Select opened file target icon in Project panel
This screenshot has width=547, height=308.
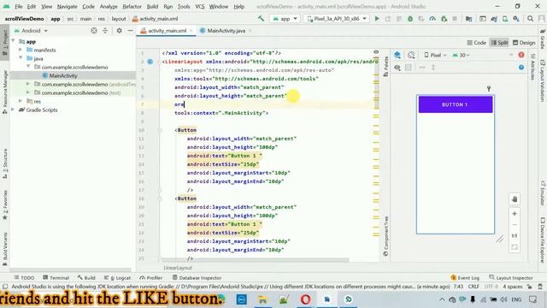[x=94, y=31]
